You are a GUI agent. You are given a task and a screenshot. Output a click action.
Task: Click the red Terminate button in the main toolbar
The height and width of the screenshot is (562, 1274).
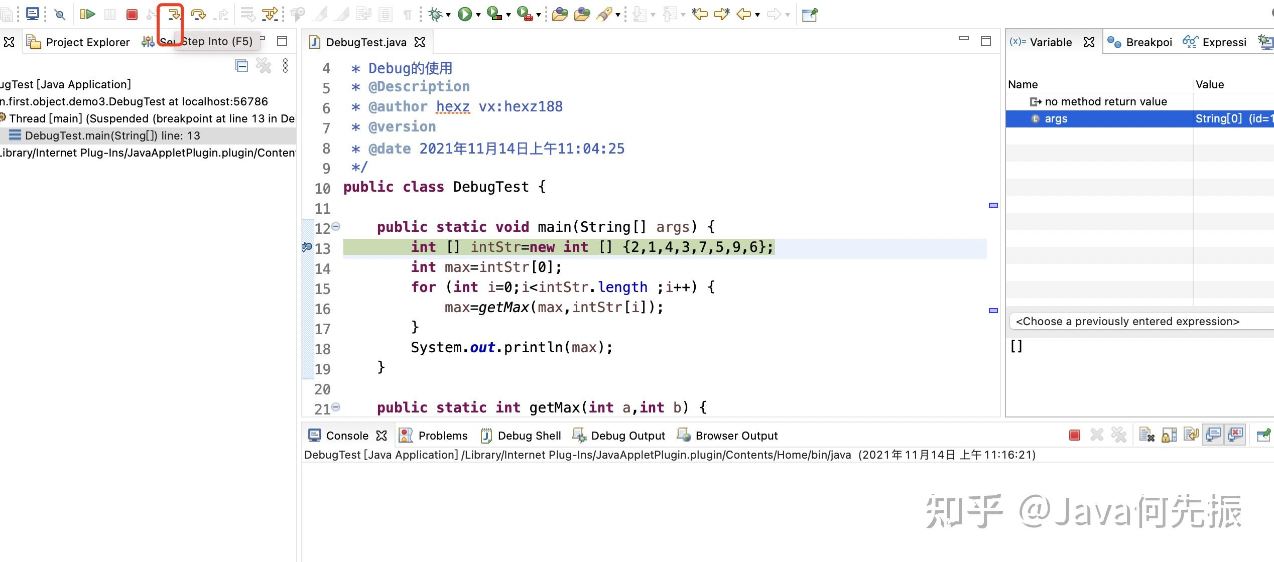132,14
